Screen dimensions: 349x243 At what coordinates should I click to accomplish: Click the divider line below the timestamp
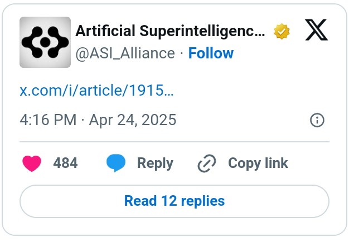(x=174, y=142)
